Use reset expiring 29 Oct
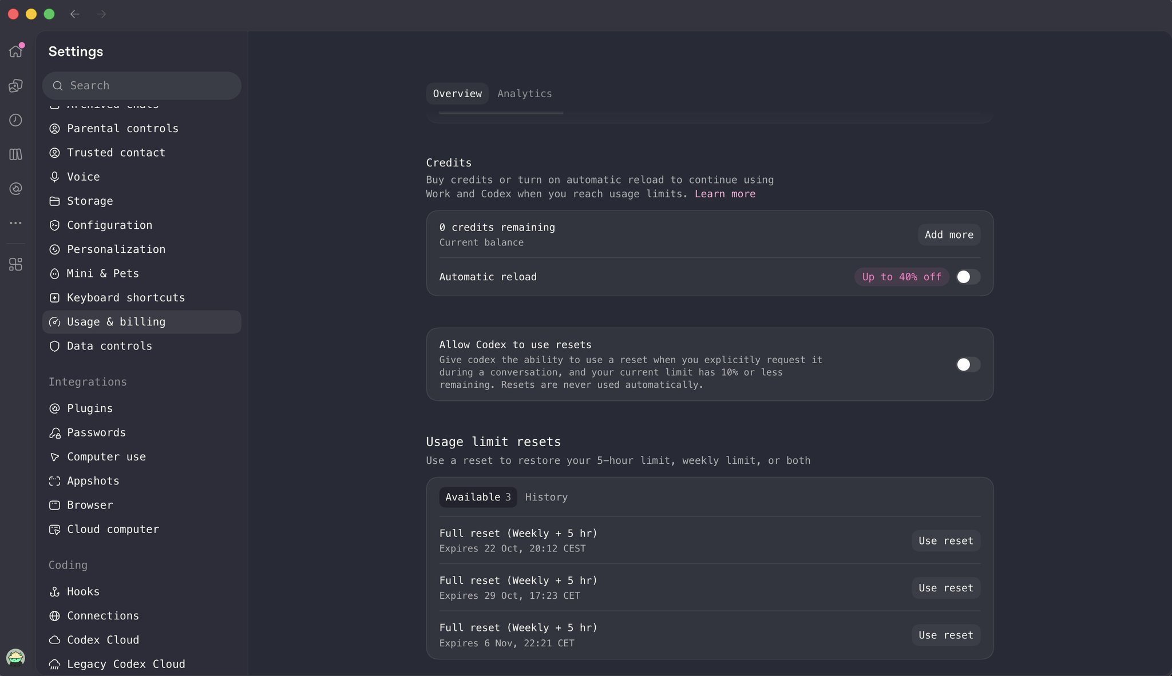 click(945, 588)
